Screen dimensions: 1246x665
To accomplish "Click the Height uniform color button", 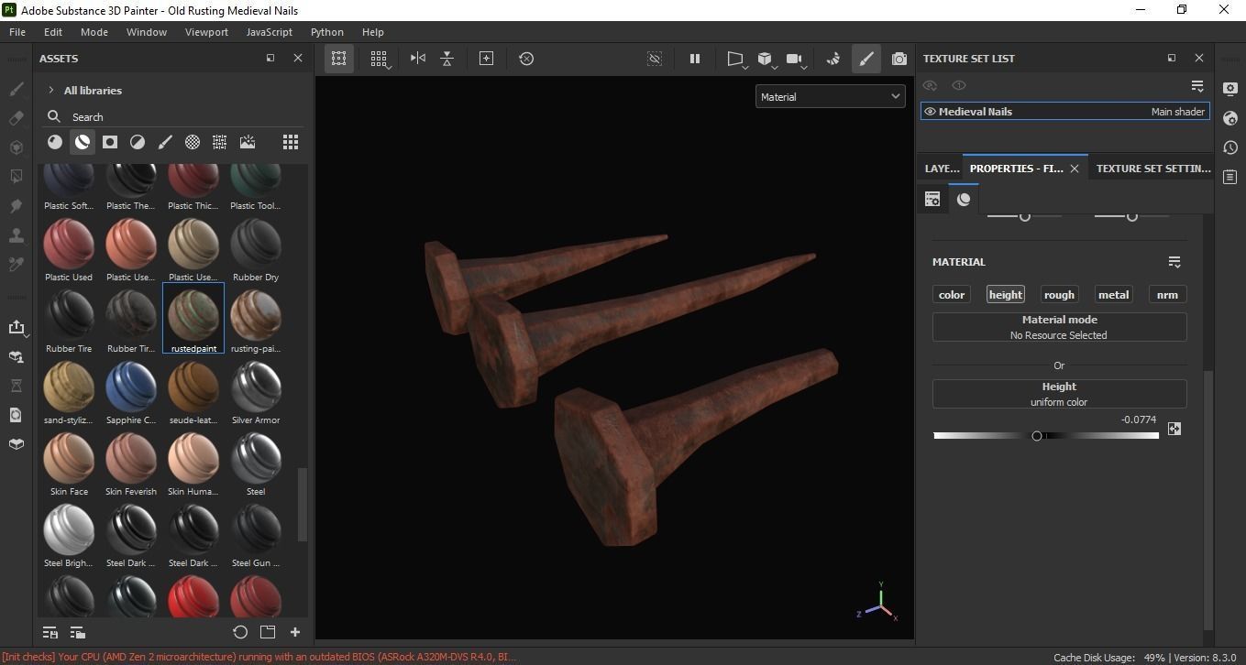I will coord(1059,394).
